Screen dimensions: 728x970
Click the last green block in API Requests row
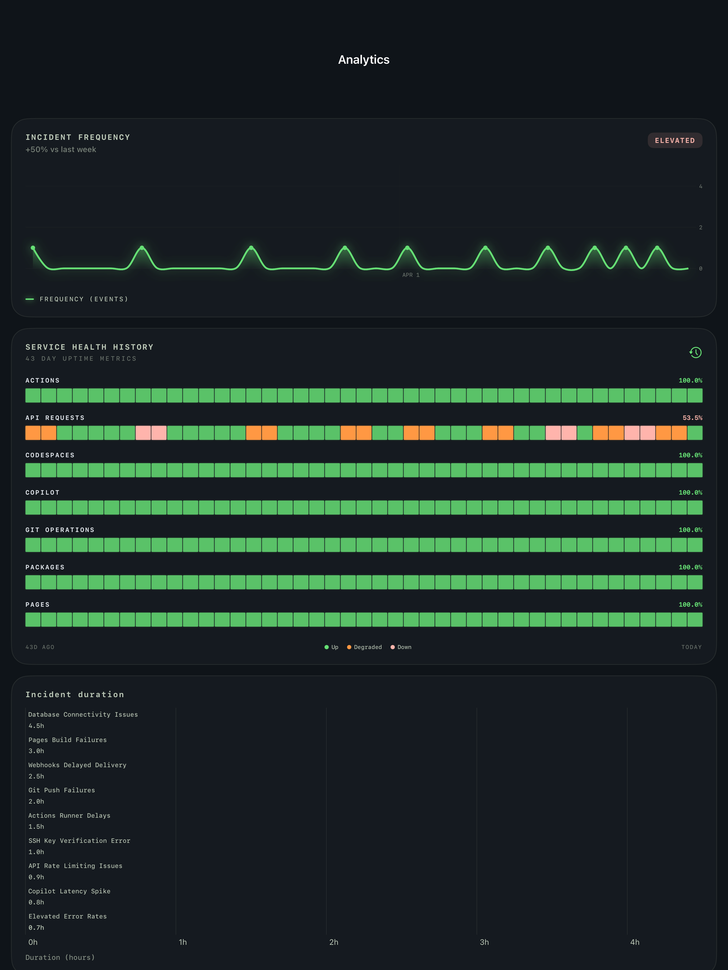694,433
